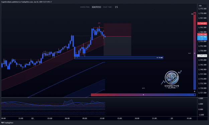Click the 2,755.000 price axis label
Screen dimensions: 209x125
click(202, 41)
